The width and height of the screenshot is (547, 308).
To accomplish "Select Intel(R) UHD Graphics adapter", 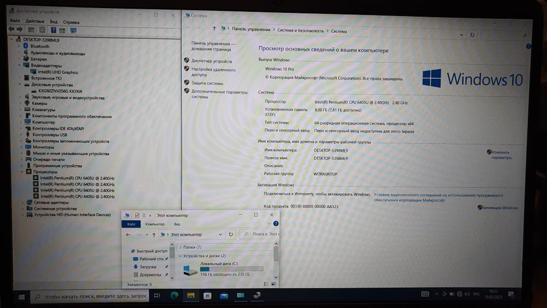I will click(x=58, y=72).
